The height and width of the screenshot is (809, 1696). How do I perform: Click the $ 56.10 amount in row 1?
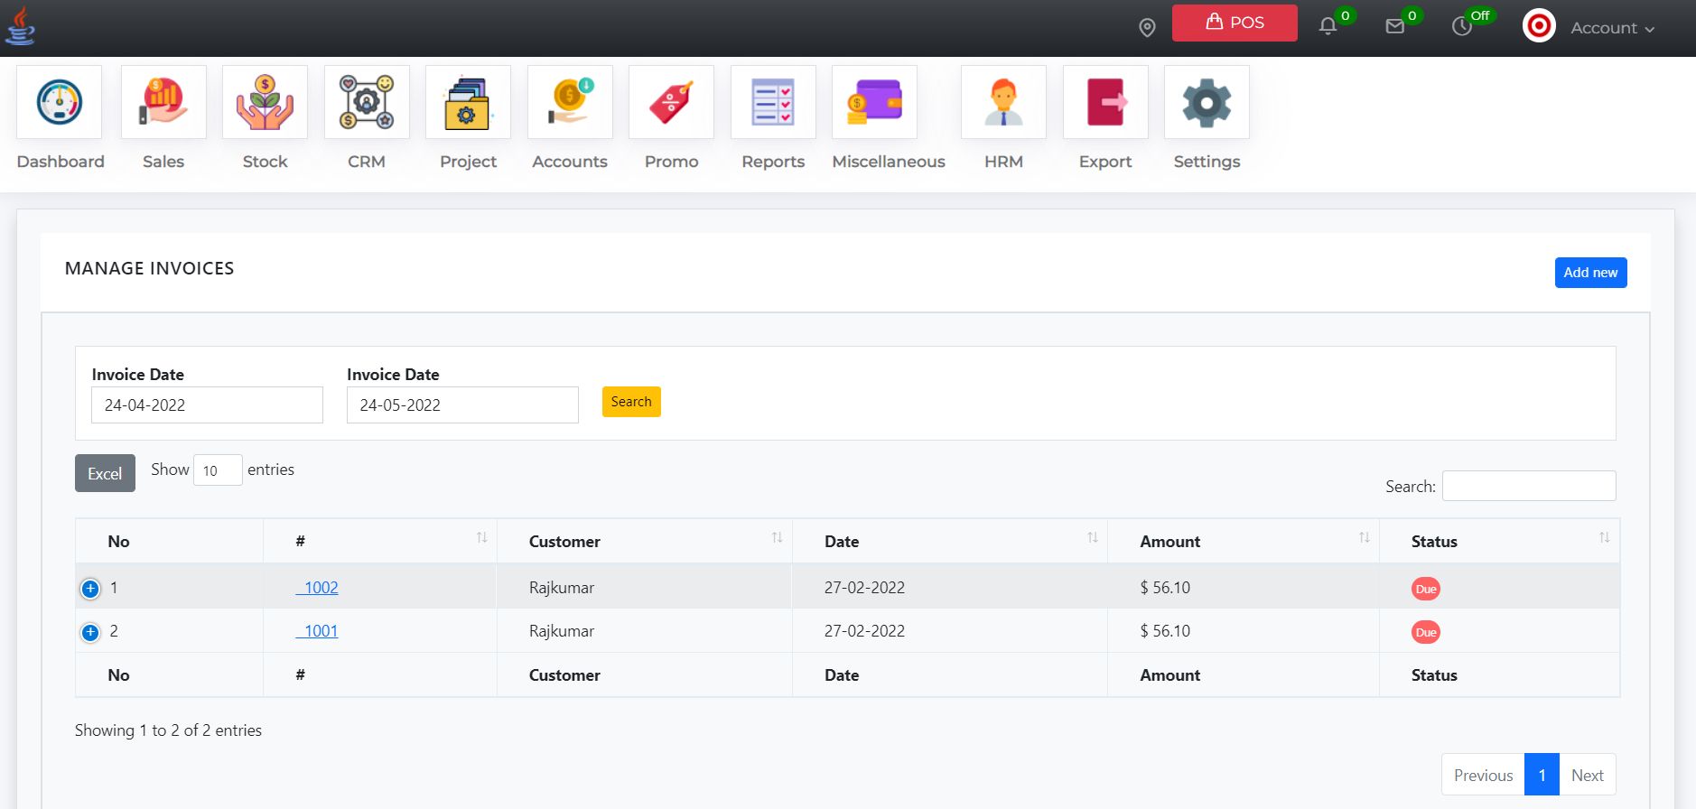point(1165,588)
